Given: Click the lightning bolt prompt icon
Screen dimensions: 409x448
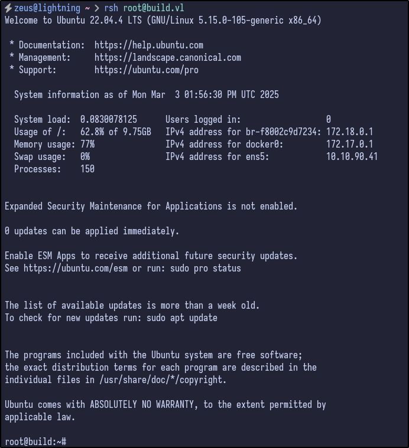Looking at the screenshot, I should [x=8, y=8].
